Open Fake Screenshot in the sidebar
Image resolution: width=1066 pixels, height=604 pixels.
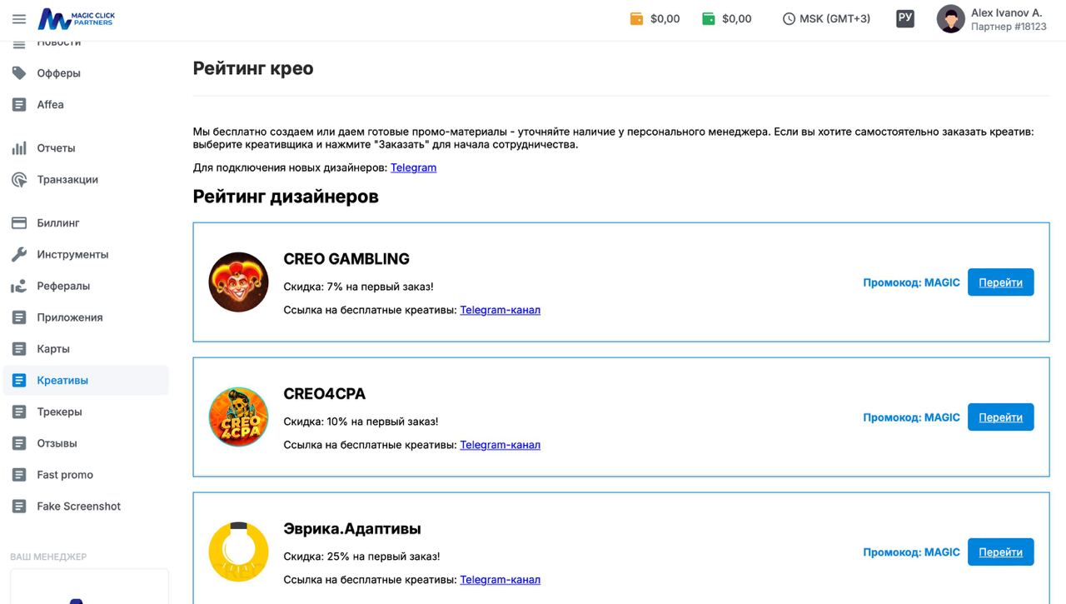coord(86,507)
